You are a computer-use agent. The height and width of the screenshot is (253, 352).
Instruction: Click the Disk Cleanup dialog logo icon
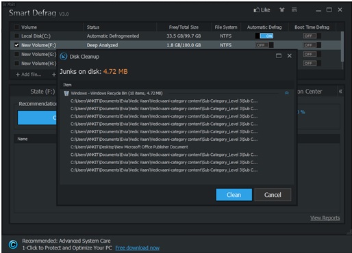coord(64,56)
